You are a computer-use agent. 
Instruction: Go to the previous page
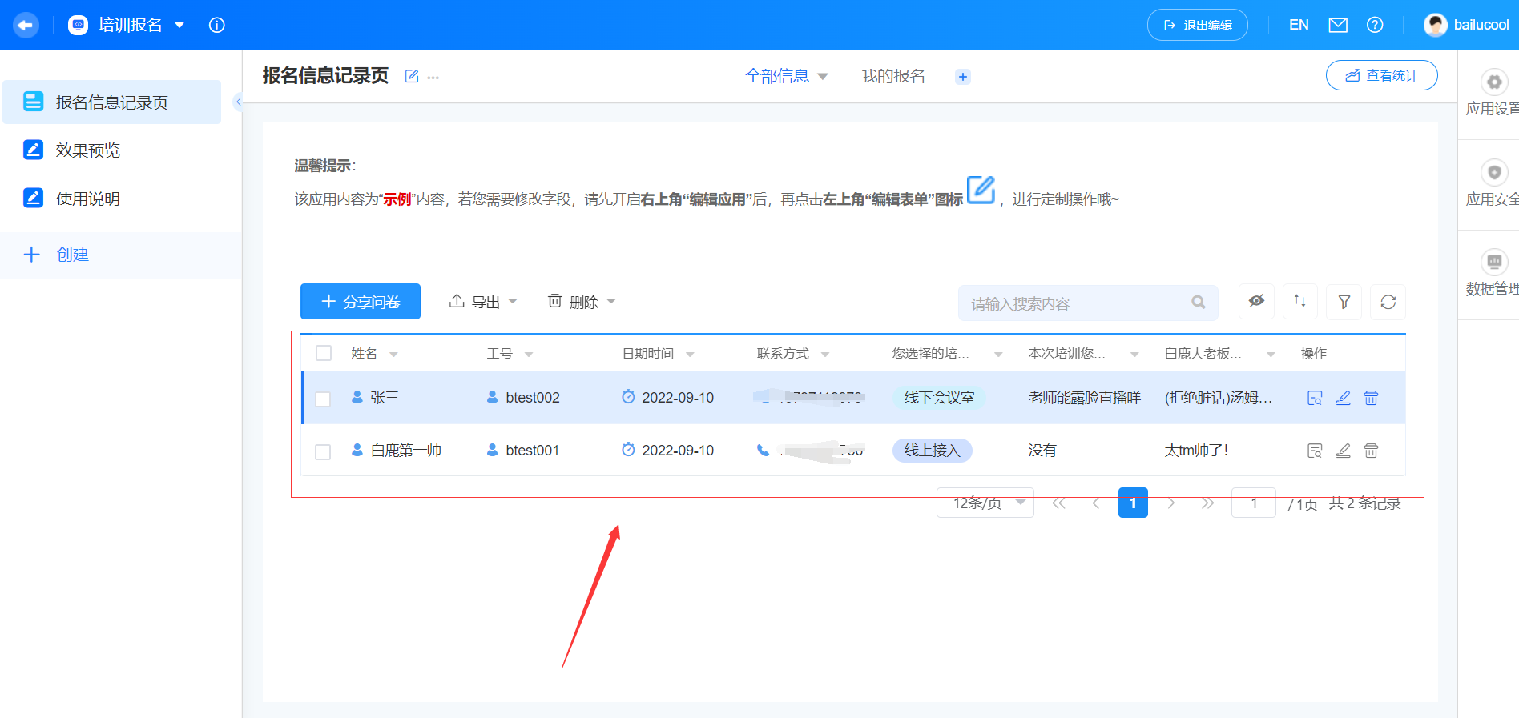(x=1096, y=503)
